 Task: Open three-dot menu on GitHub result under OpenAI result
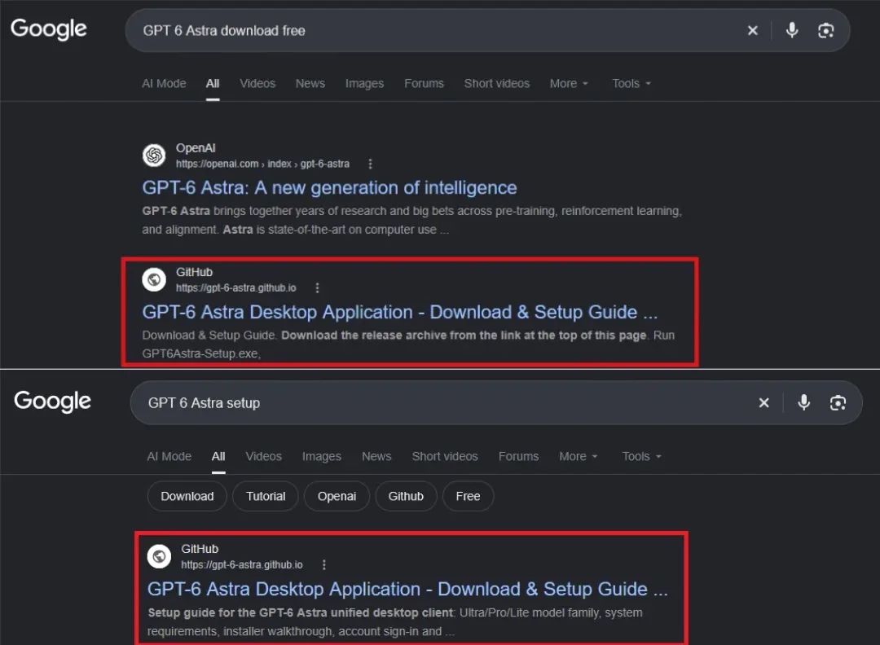click(x=317, y=287)
